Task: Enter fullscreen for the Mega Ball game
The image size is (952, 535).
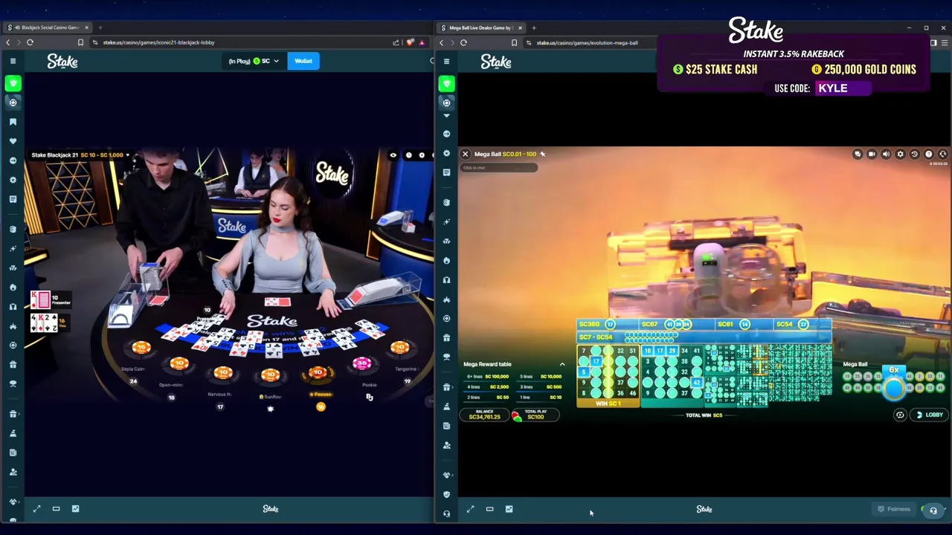Action: click(x=470, y=509)
